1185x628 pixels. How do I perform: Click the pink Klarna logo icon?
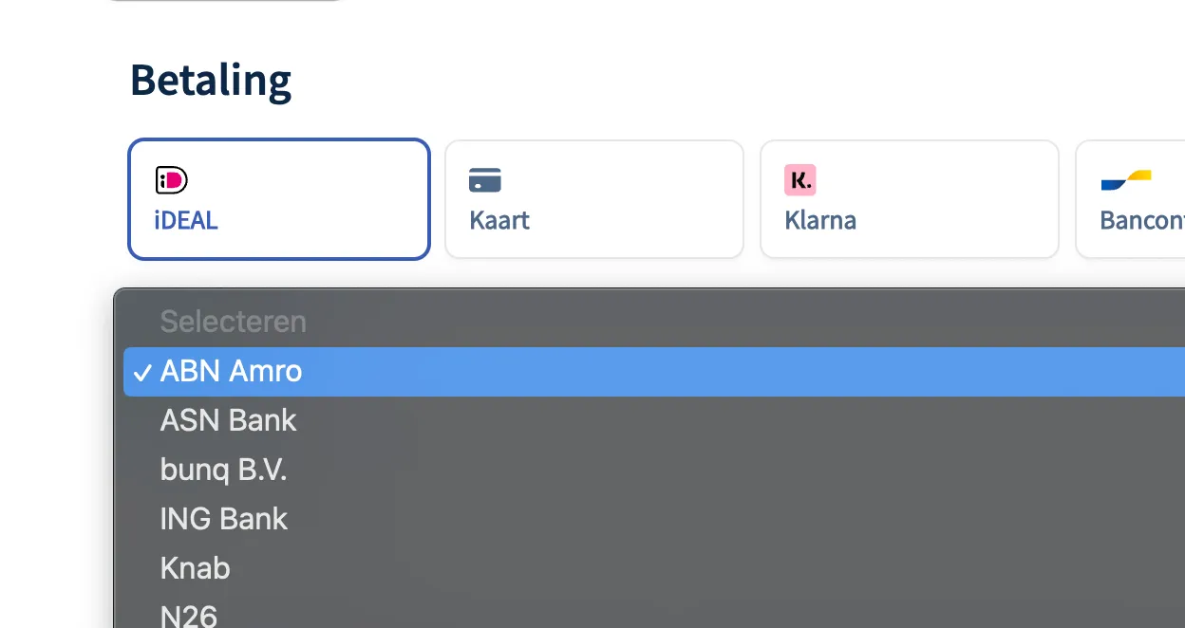(x=799, y=179)
